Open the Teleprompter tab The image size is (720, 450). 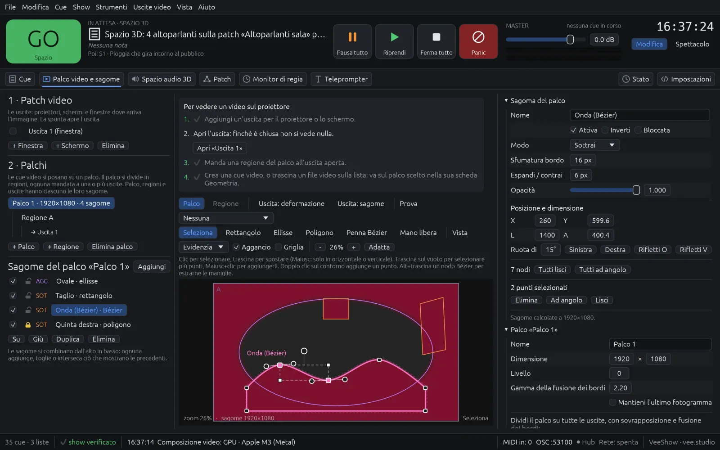[x=342, y=79]
